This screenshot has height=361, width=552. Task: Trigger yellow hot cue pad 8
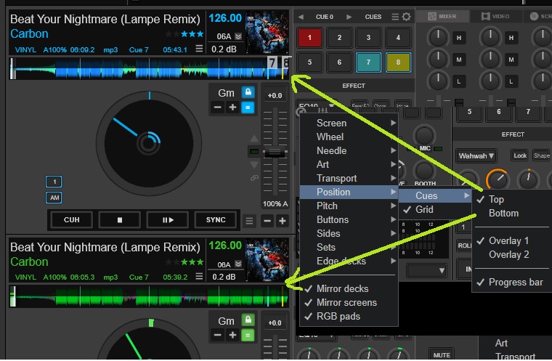(x=398, y=62)
